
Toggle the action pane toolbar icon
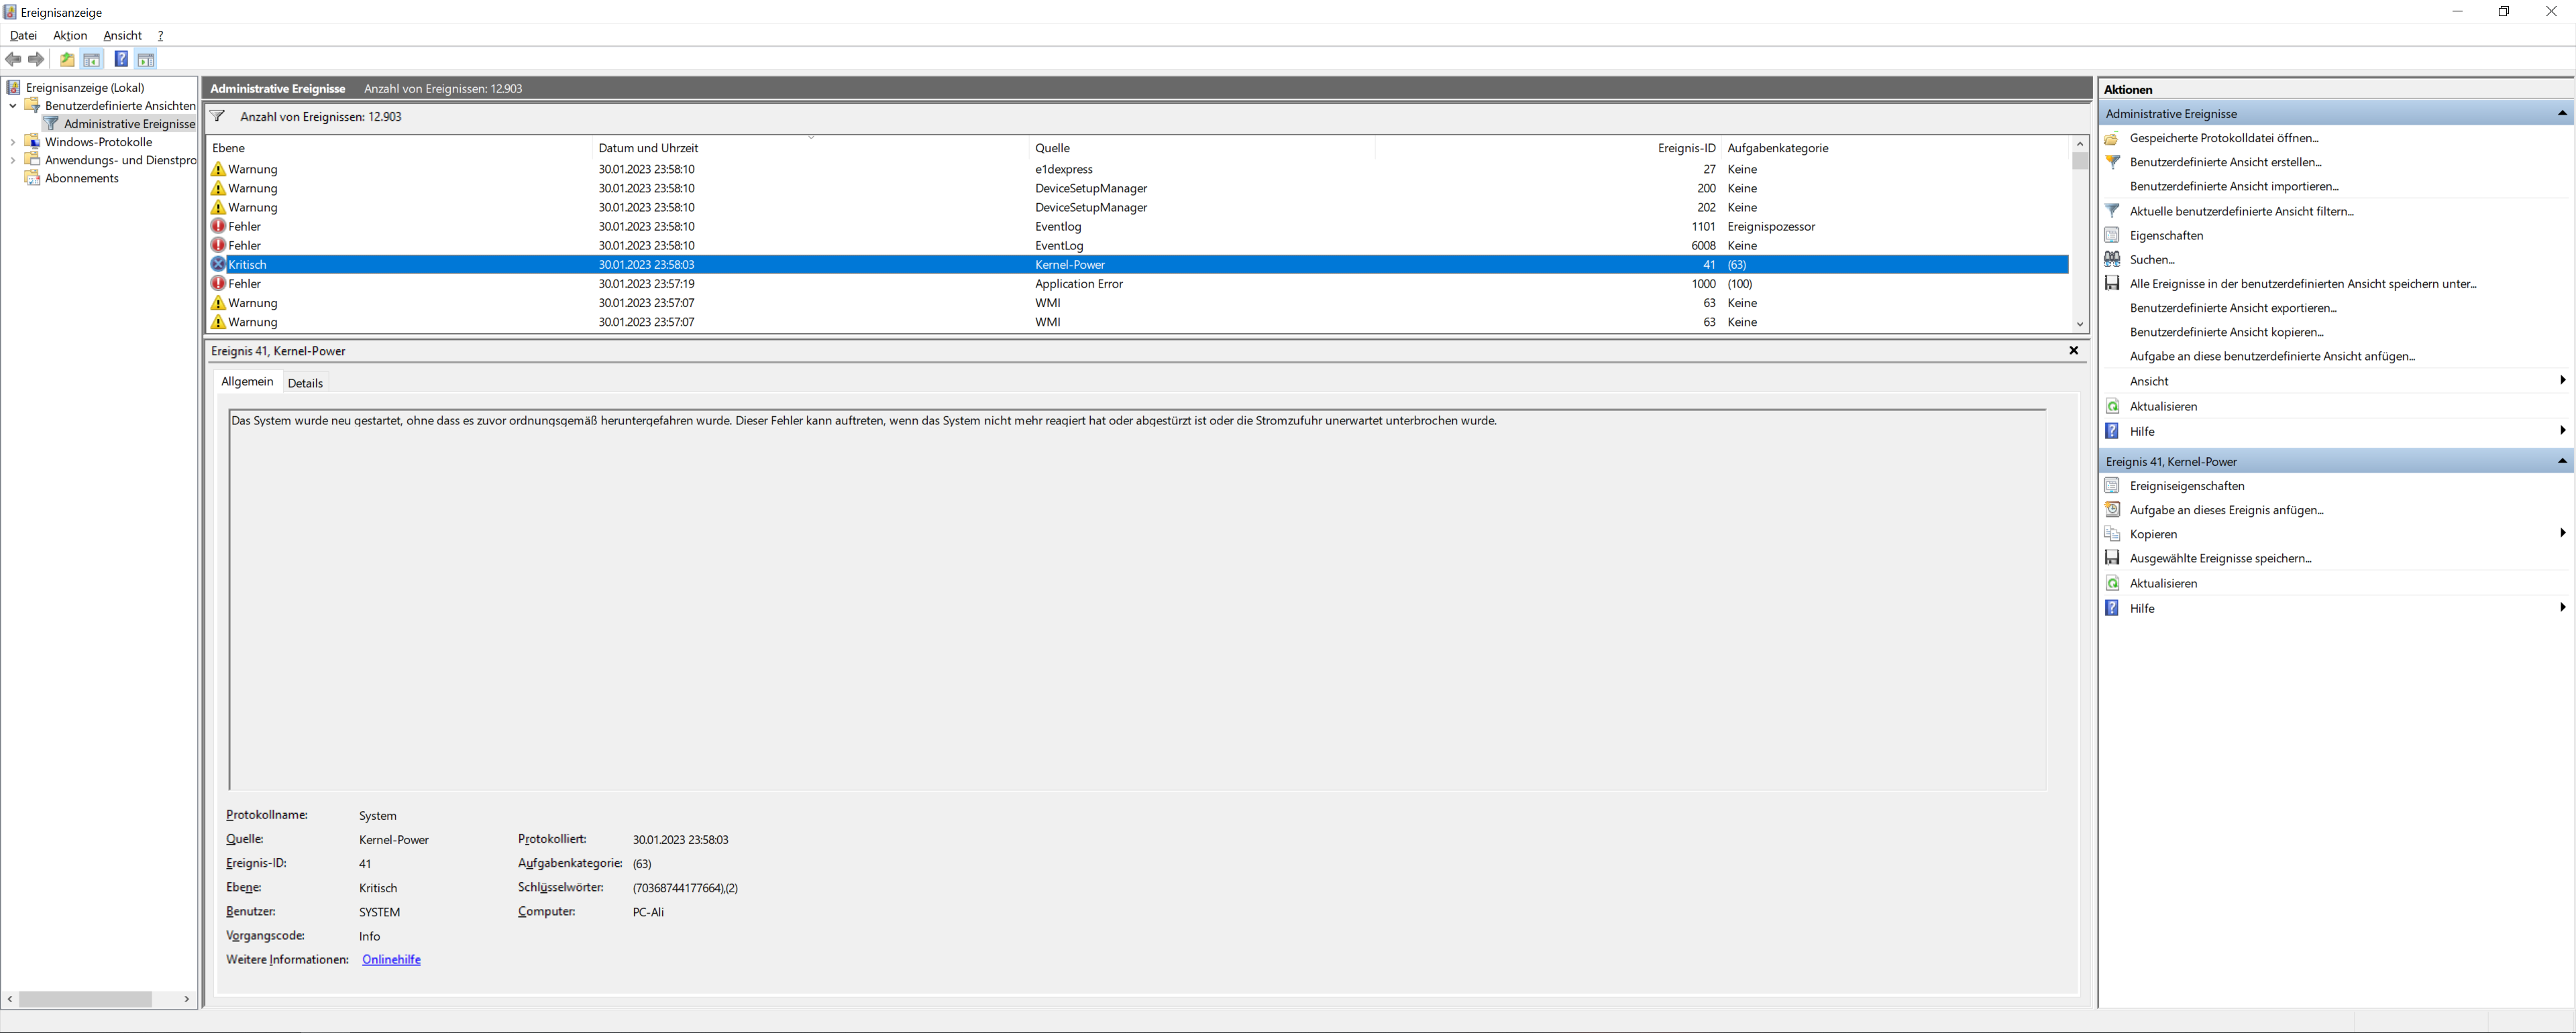(146, 59)
